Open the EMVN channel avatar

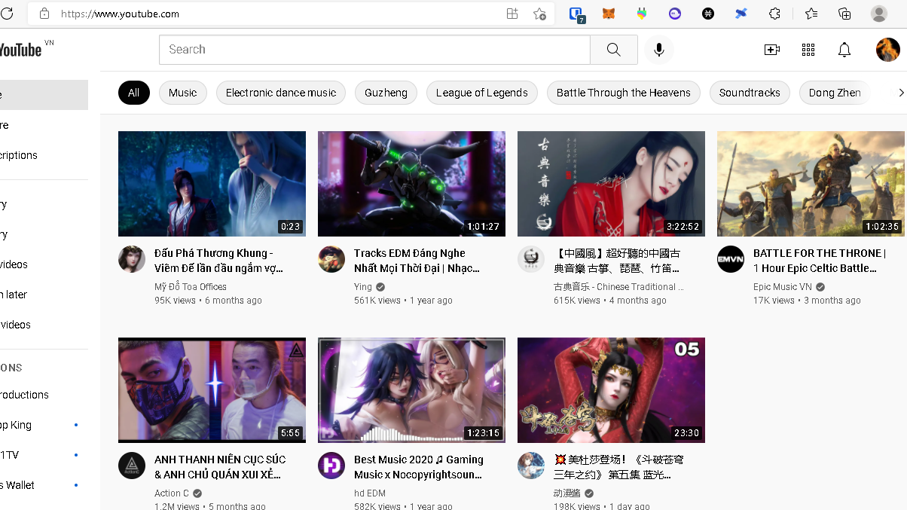[x=731, y=259]
